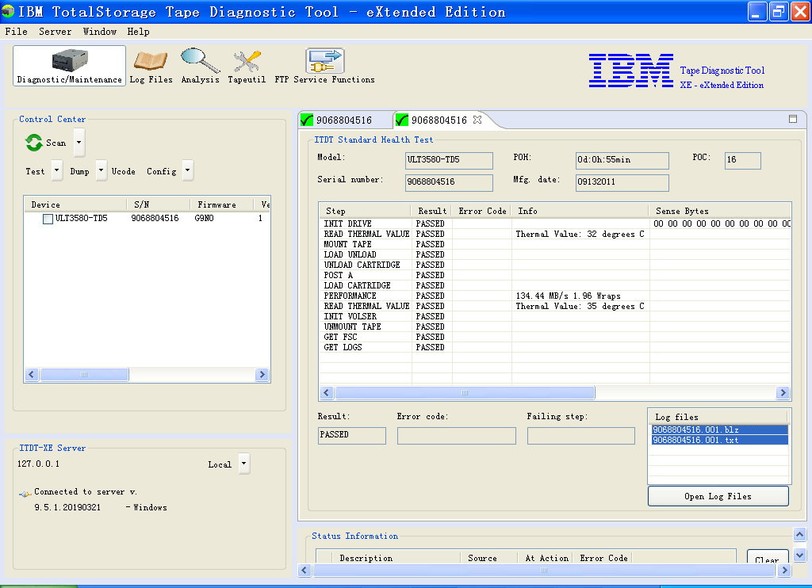This screenshot has height=588, width=812.
Task: Click the S/N column header
Action: click(x=158, y=204)
